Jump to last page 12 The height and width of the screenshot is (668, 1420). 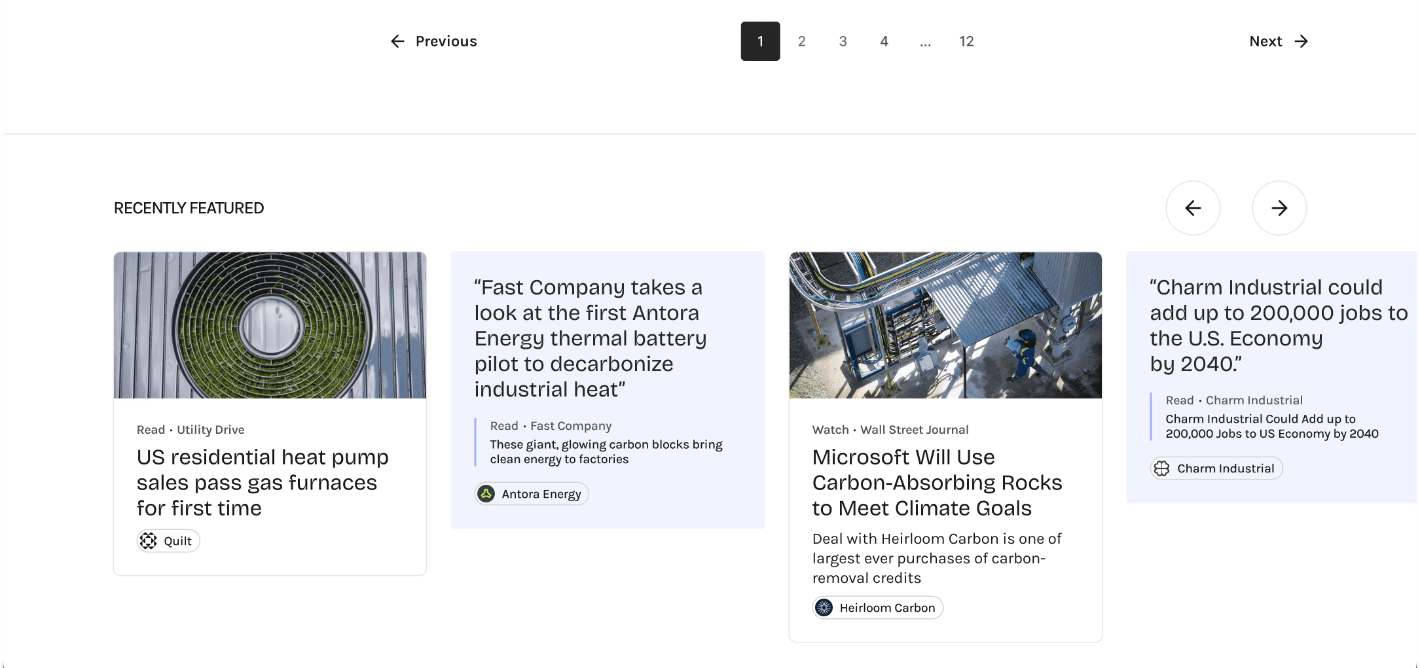click(x=966, y=41)
